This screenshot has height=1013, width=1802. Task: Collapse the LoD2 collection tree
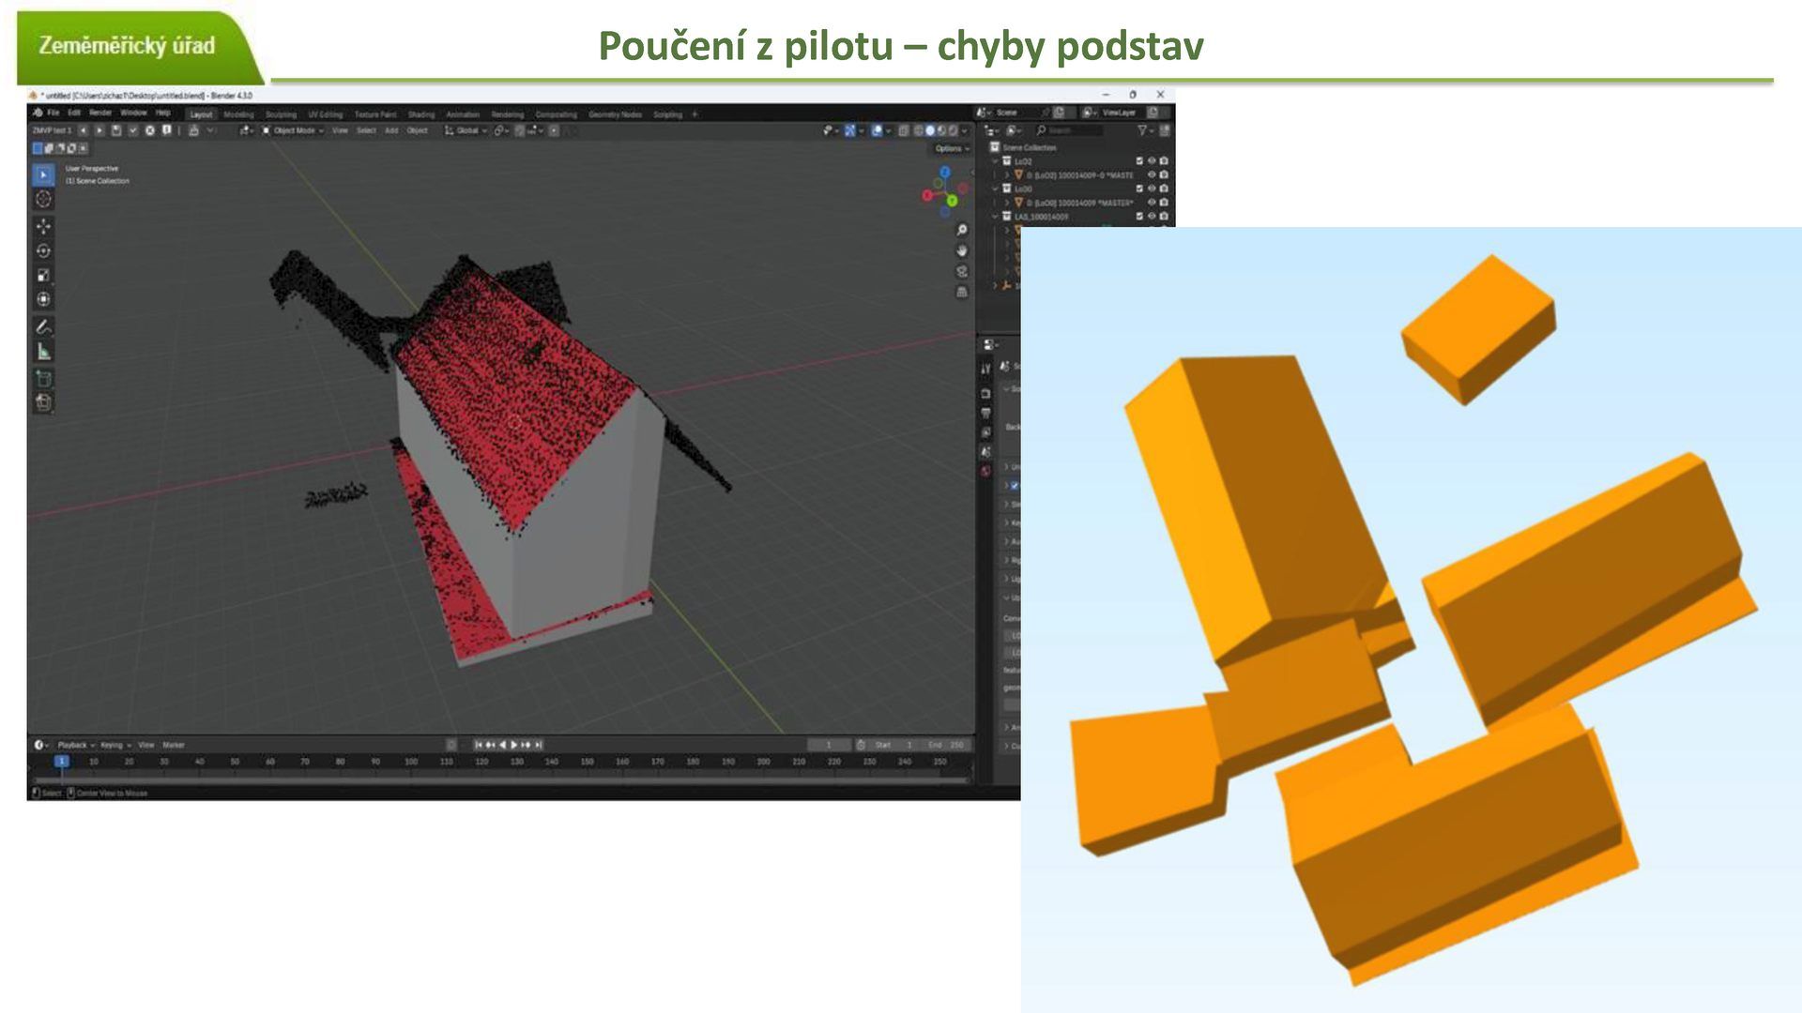tap(995, 161)
